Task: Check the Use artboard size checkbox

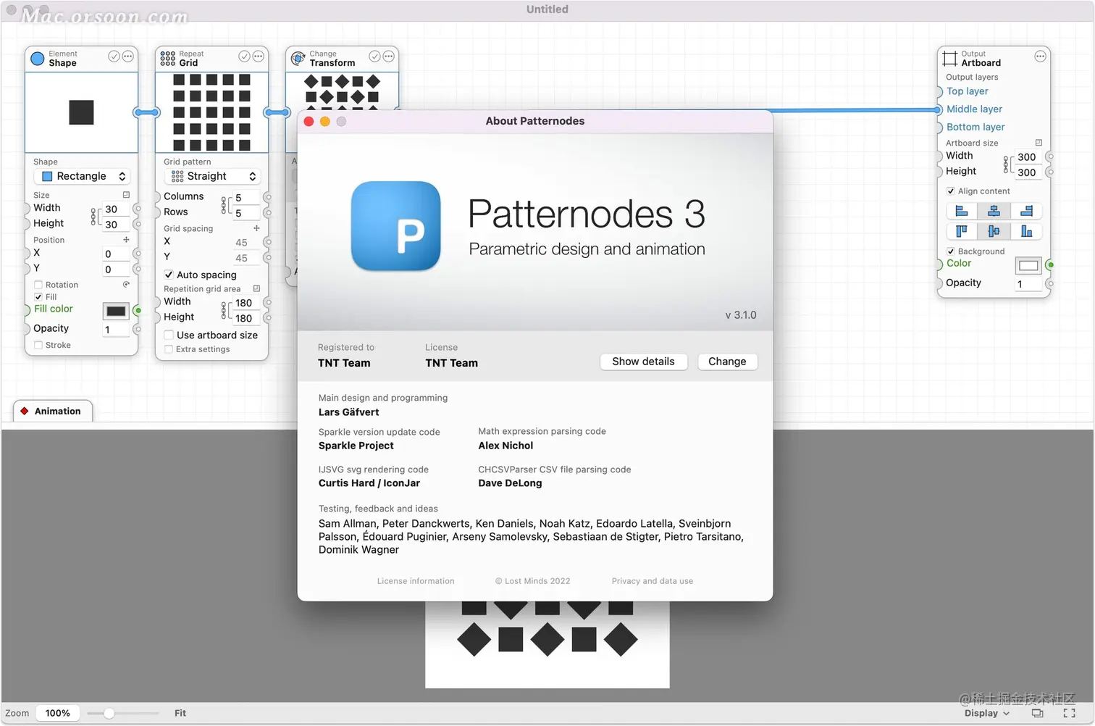Action: [x=169, y=335]
